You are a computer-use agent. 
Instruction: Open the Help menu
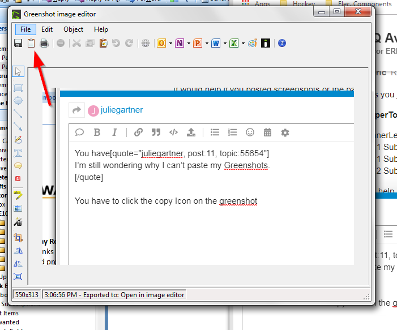tap(101, 29)
